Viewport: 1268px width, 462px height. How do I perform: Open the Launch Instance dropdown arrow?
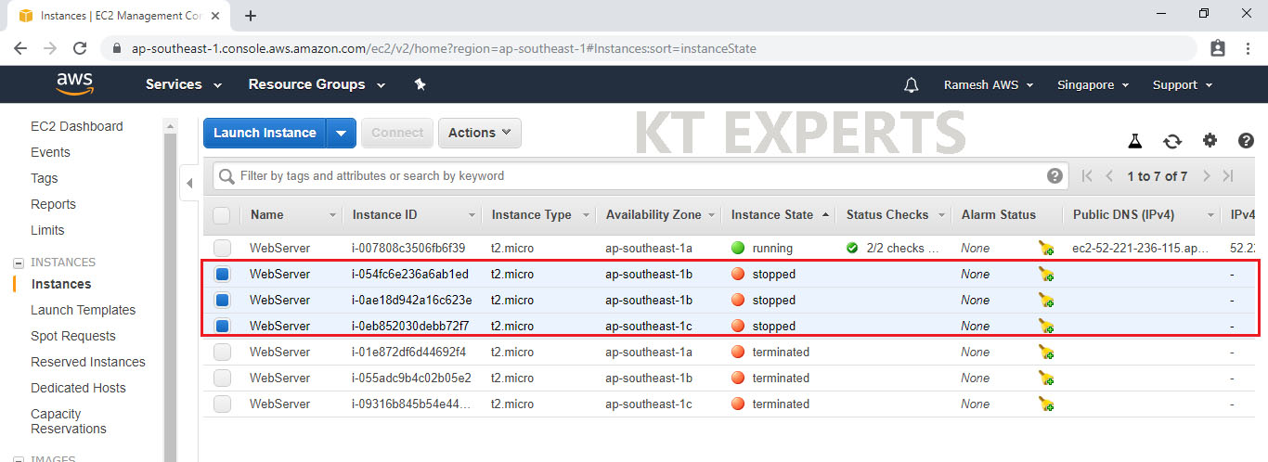point(342,133)
